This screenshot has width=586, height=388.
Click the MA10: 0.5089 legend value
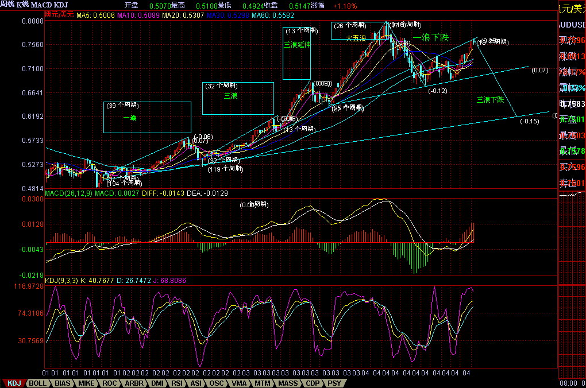pyautogui.click(x=138, y=15)
